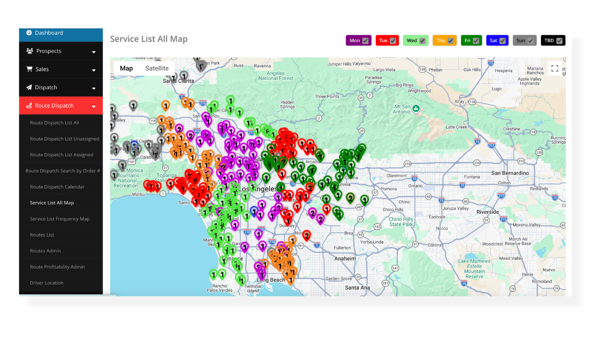607x341 pixels.
Task: Uncheck the Fri day filter checkbox
Action: pyautogui.click(x=477, y=40)
